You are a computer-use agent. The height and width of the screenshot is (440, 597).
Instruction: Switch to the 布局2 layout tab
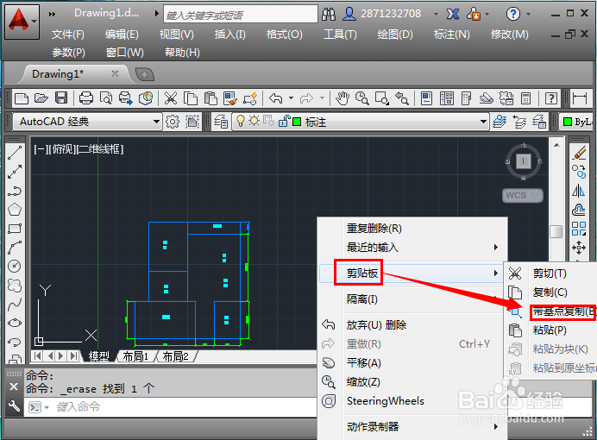(x=175, y=356)
